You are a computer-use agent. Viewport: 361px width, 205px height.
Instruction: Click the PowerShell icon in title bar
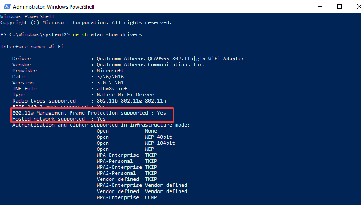coord(6,7)
